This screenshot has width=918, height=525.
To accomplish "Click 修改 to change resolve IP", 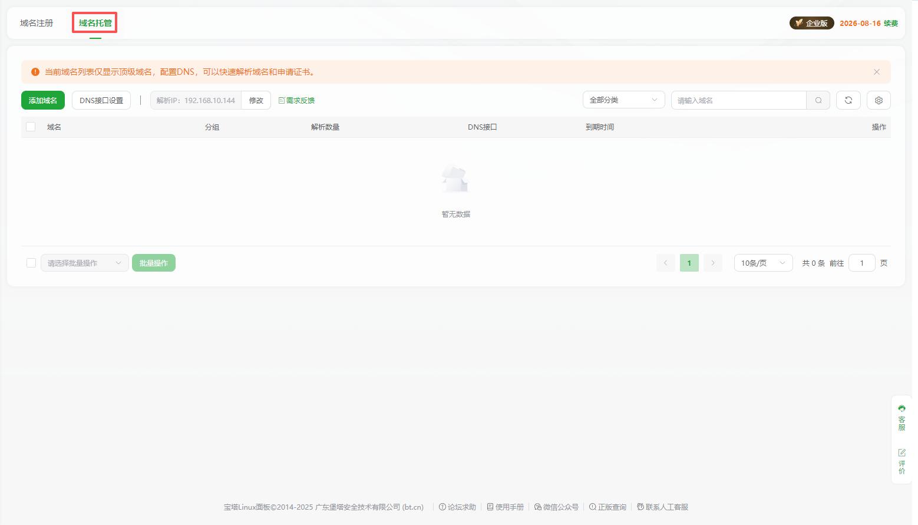I will coord(256,100).
